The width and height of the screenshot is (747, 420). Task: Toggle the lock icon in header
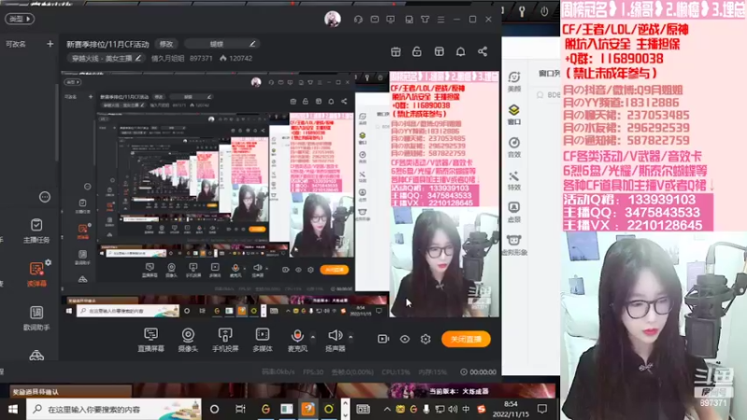(x=416, y=51)
